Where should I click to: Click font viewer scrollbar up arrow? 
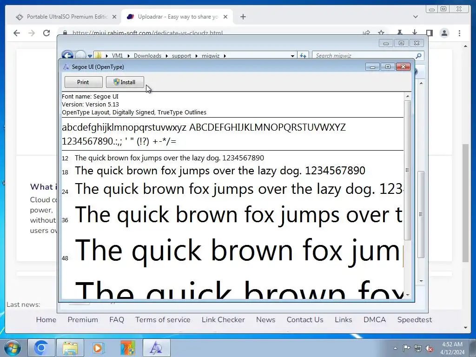[407, 96]
